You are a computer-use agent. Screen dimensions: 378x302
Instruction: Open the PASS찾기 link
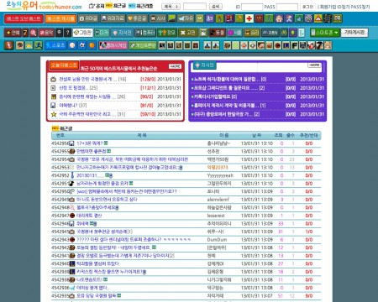(x=360, y=7)
